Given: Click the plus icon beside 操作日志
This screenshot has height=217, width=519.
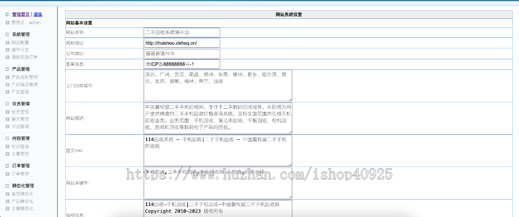Looking at the screenshot, I should click(x=7, y=50).
